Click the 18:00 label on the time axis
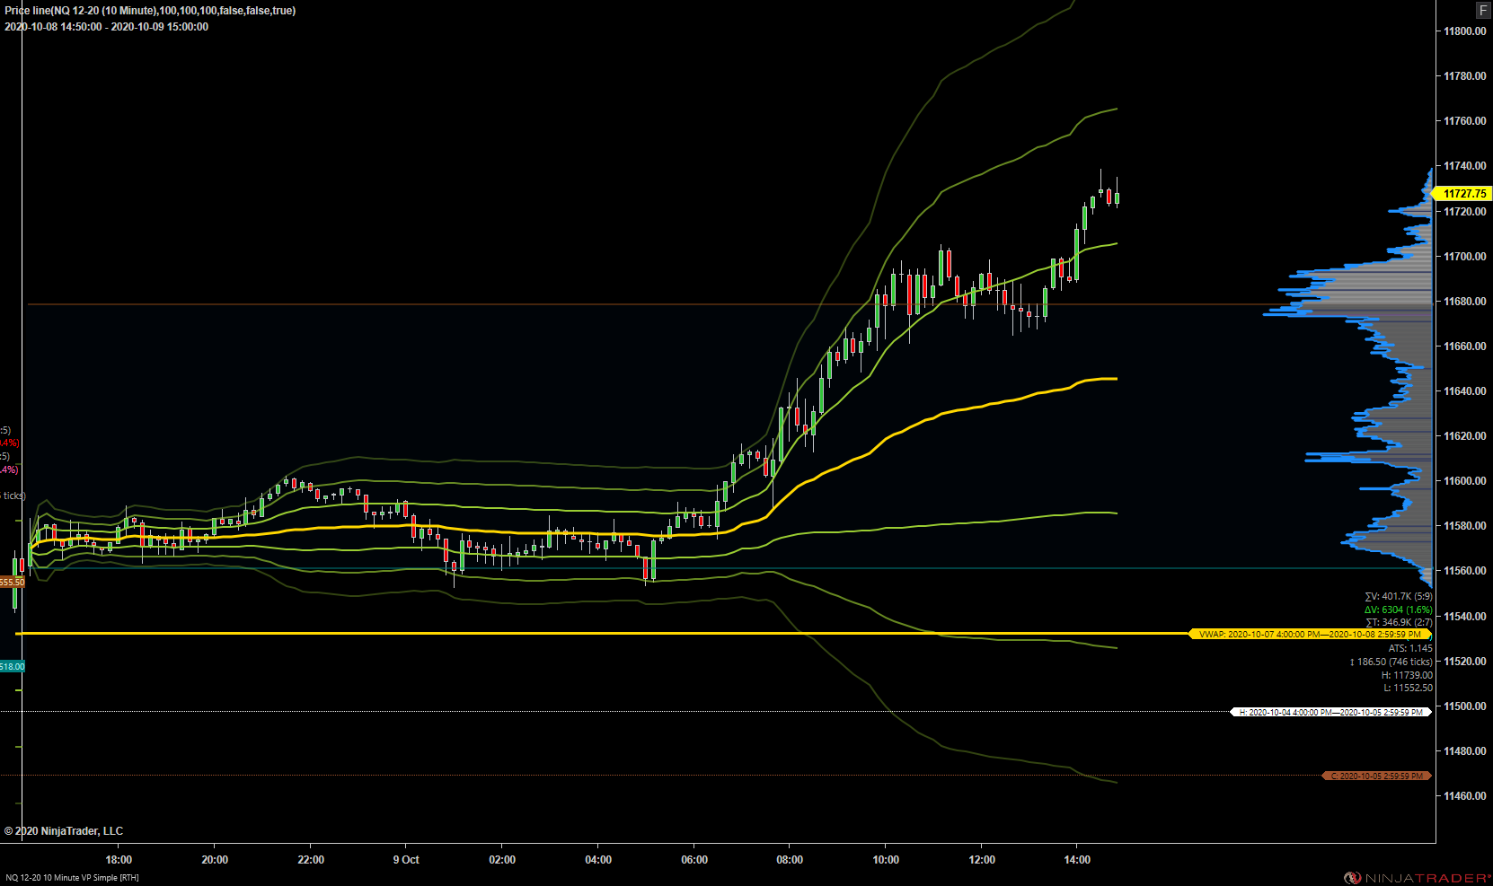Image resolution: width=1493 pixels, height=886 pixels. tap(119, 860)
